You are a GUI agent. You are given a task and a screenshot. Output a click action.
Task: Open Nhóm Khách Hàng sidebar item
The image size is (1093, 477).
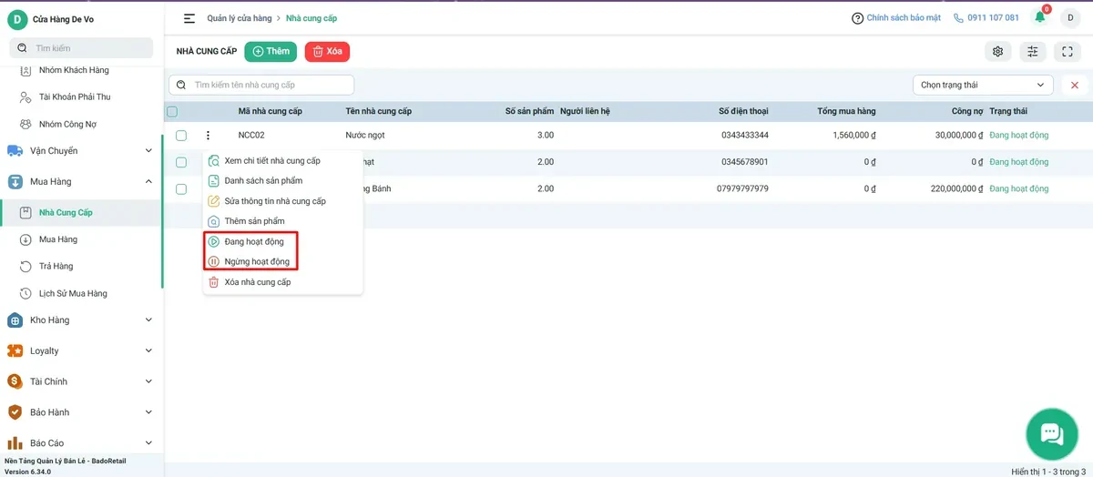pyautogui.click(x=74, y=70)
